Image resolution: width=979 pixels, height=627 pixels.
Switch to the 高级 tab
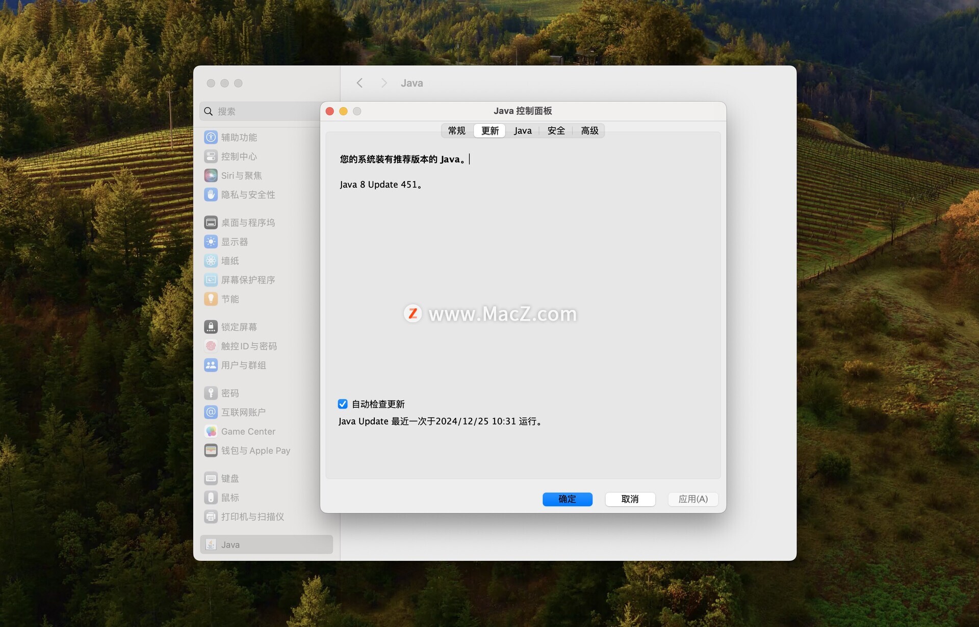point(589,131)
